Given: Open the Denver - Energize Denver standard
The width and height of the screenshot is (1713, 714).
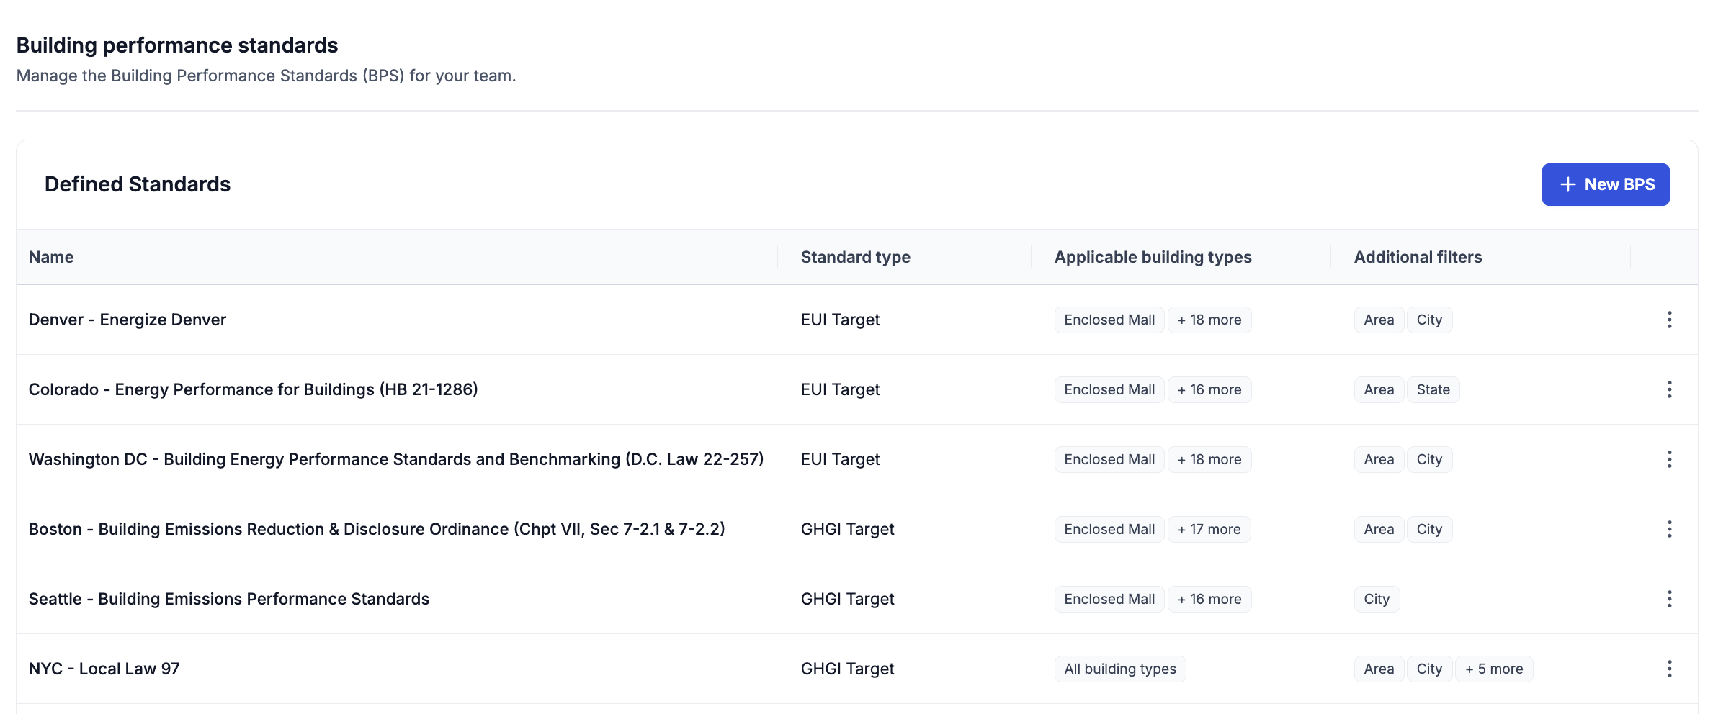Looking at the screenshot, I should click(128, 320).
